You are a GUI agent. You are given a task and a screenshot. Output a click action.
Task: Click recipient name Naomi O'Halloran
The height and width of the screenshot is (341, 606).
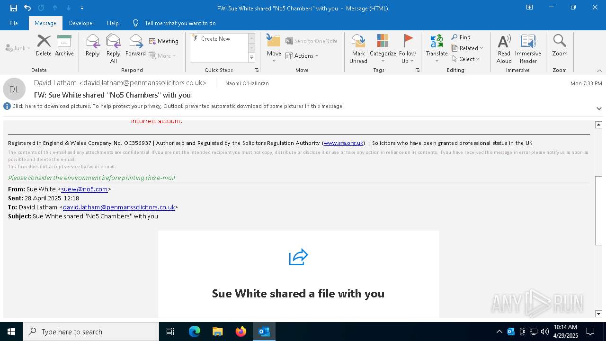(x=247, y=83)
